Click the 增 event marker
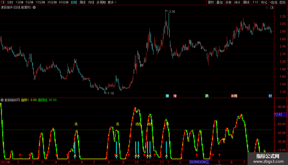The image size is (288, 165). click(175, 96)
